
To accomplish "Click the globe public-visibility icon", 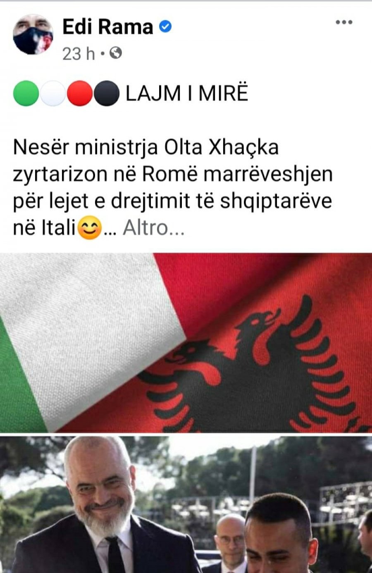I will pyautogui.click(x=116, y=53).
